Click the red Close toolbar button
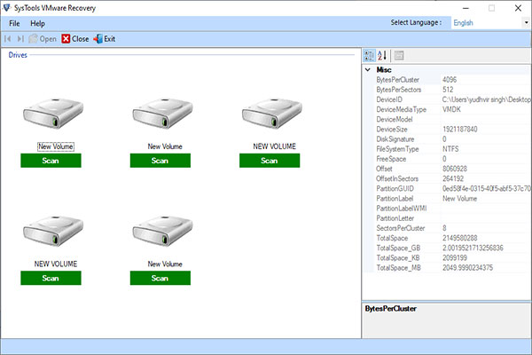 pyautogui.click(x=75, y=39)
